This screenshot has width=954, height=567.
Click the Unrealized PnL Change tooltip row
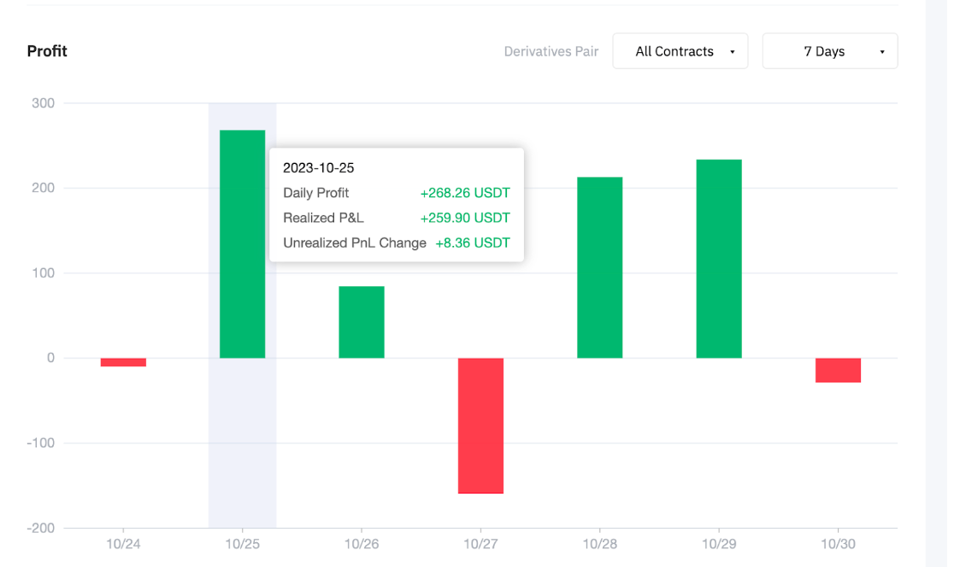click(x=397, y=243)
